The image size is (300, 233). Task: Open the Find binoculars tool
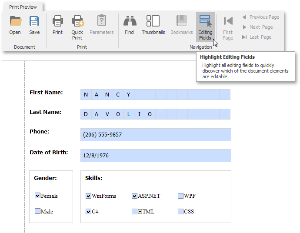129,21
